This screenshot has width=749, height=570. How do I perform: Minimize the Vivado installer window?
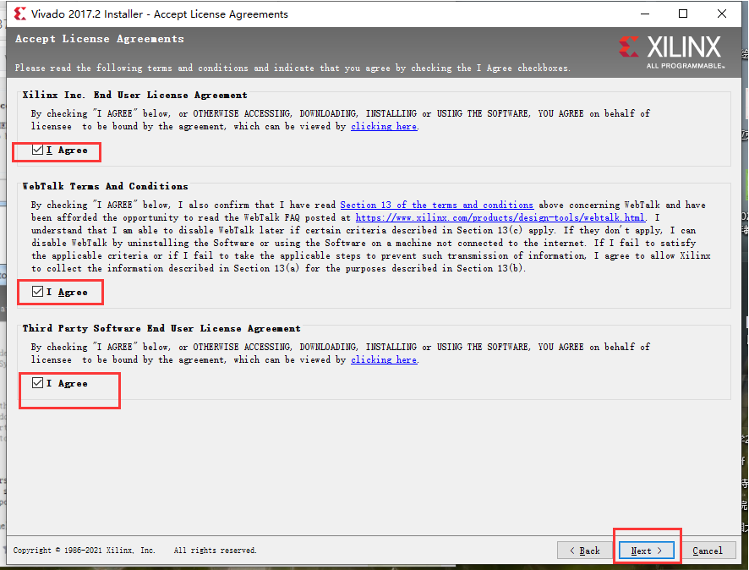click(x=645, y=14)
